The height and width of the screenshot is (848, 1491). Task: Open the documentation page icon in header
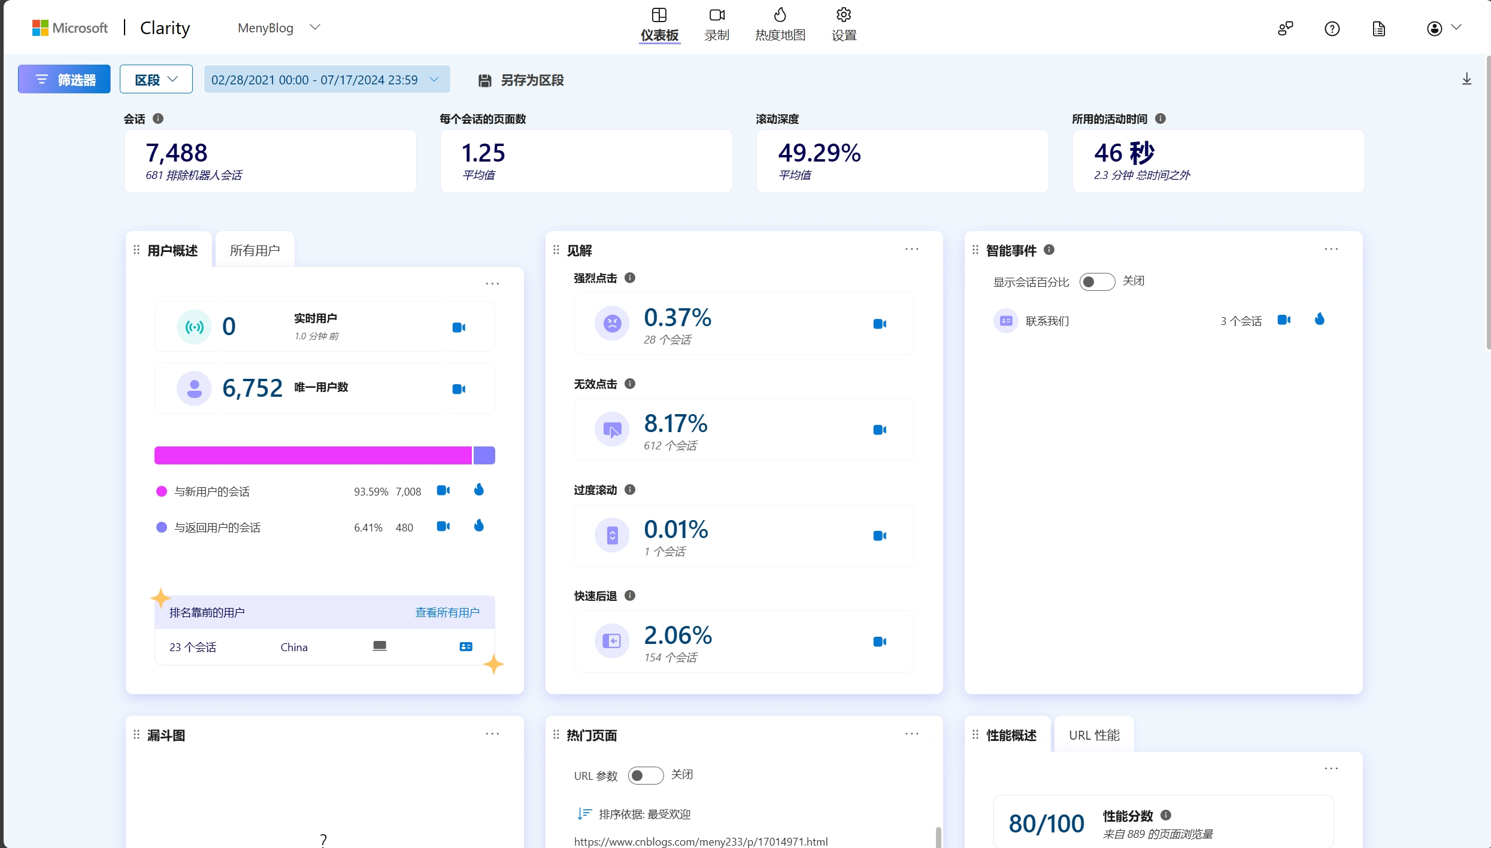click(x=1379, y=29)
